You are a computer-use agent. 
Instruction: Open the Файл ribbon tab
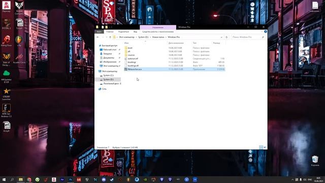click(99, 32)
